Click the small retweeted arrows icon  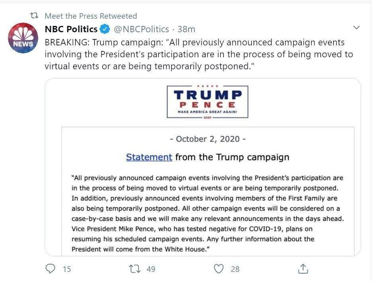coord(34,16)
